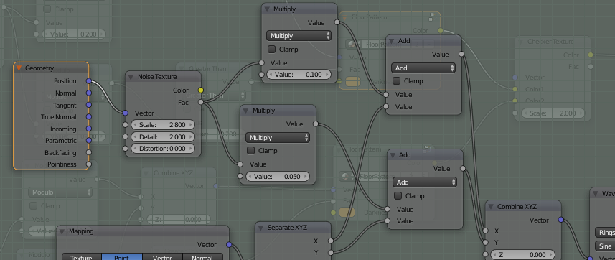The image size is (615, 260).
Task: Increase Detail with its right arrow
Action: click(x=191, y=137)
